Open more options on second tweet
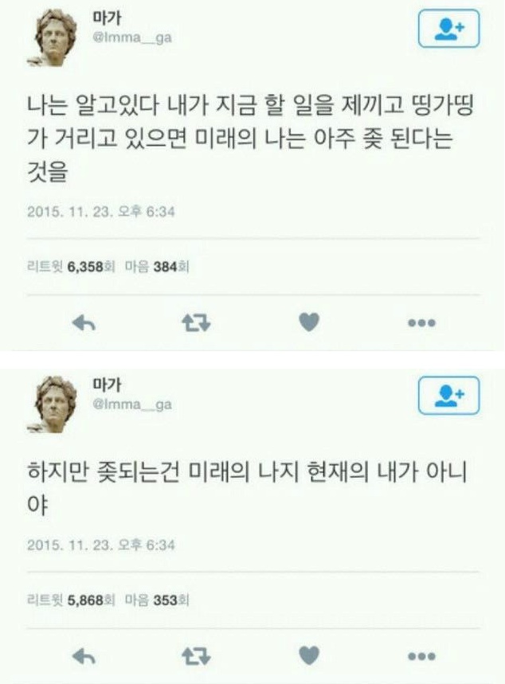This screenshot has width=505, height=684. pos(421,656)
